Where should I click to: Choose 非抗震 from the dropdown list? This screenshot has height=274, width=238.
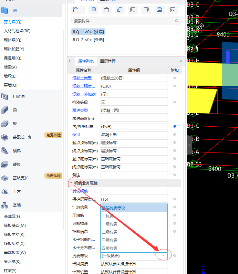coord(134,216)
